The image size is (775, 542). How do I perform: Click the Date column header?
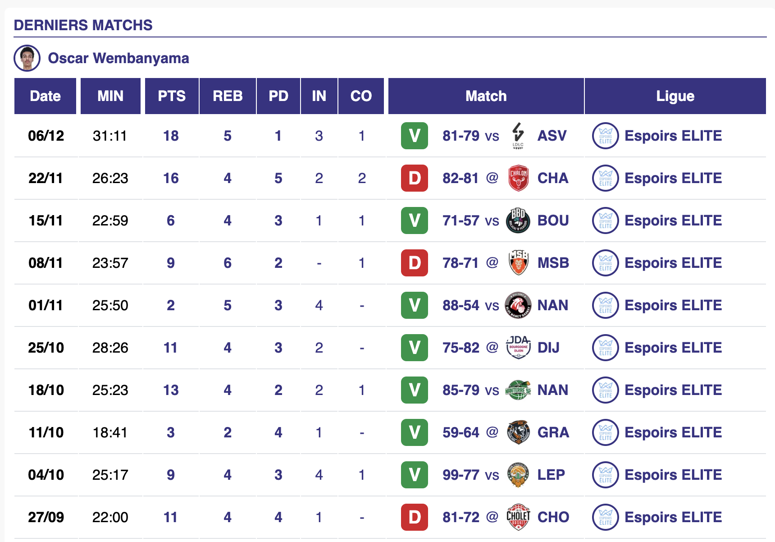45,96
